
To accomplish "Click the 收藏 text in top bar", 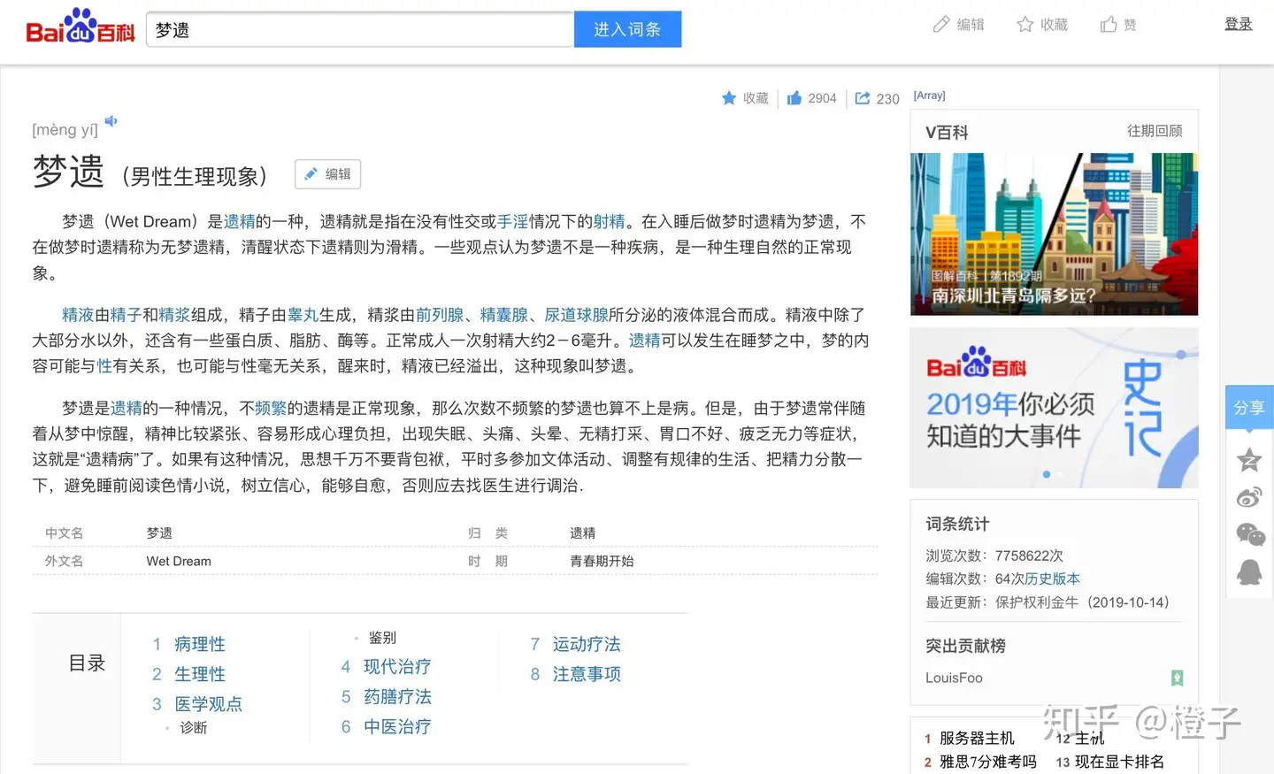I will 1054,25.
